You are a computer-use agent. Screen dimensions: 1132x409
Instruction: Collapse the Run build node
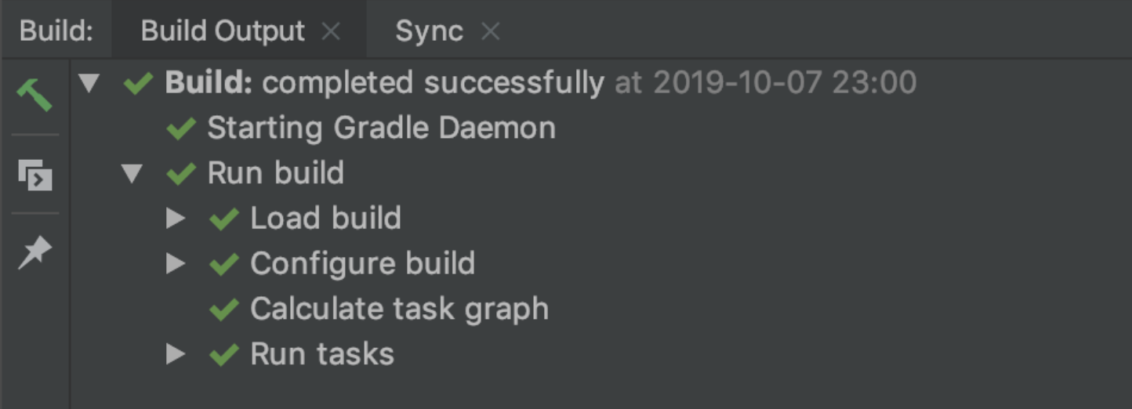[x=132, y=173]
